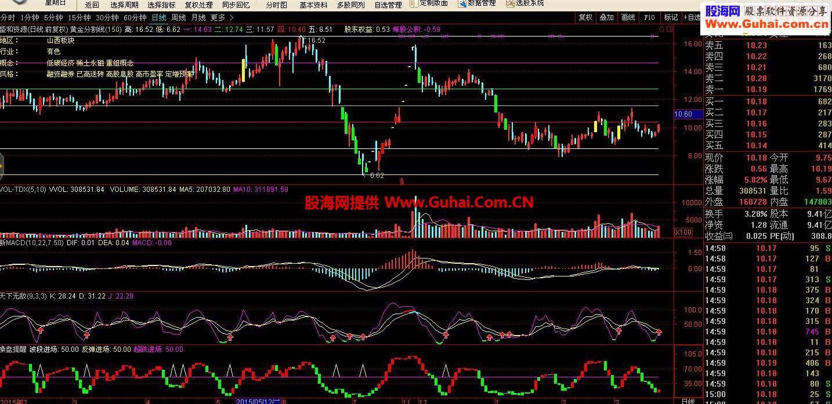Click the 16.52 high price label
The width and height of the screenshot is (832, 404).
pos(316,41)
